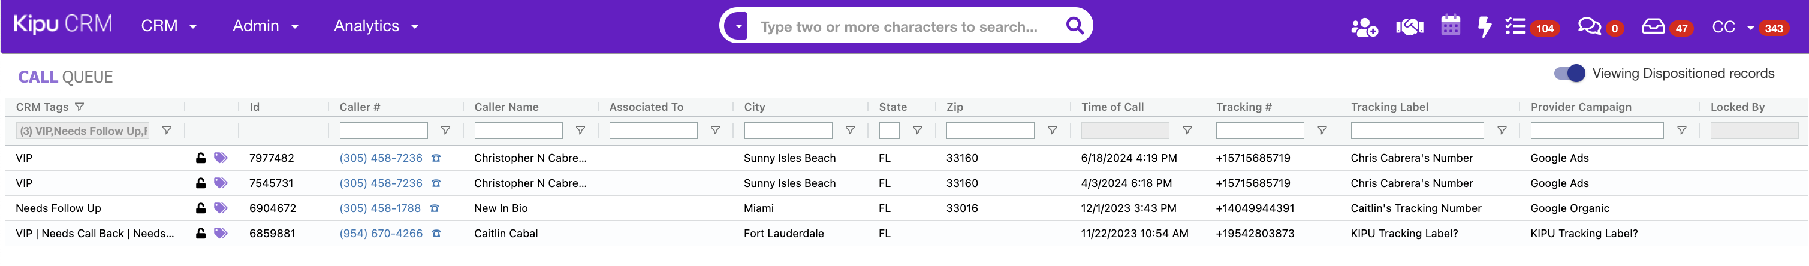This screenshot has width=1809, height=266.
Task: Open the Analytics menu
Action: coord(376,26)
